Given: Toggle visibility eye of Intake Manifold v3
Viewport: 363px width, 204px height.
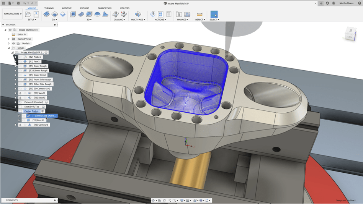Looking at the screenshot, I should [10, 30].
